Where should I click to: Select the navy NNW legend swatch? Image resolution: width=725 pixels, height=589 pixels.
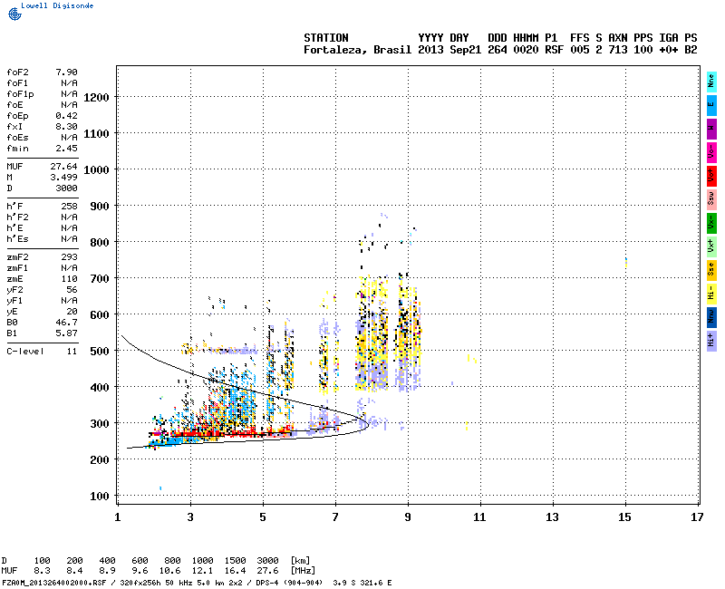click(711, 318)
